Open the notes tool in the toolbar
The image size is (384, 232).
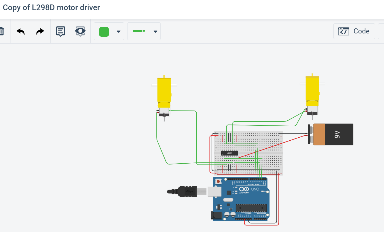(x=61, y=31)
